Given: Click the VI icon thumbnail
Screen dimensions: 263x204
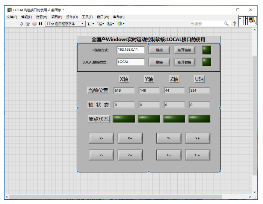Looking at the screenshot, I should point(252,21).
